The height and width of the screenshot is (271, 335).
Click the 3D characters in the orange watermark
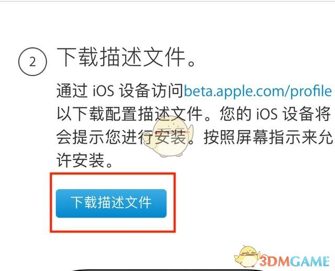pos(269,261)
